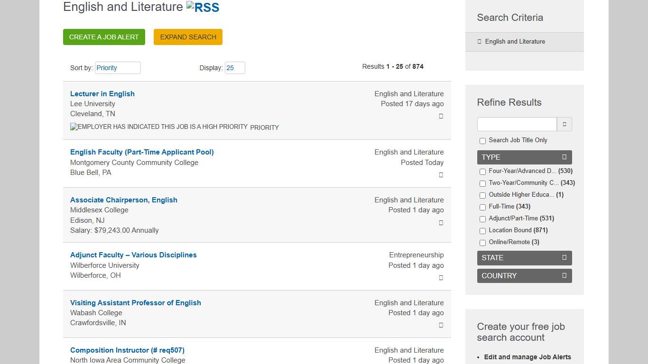Save the Associate Chairperson, English posting
This screenshot has width=648, height=364.
(x=441, y=222)
